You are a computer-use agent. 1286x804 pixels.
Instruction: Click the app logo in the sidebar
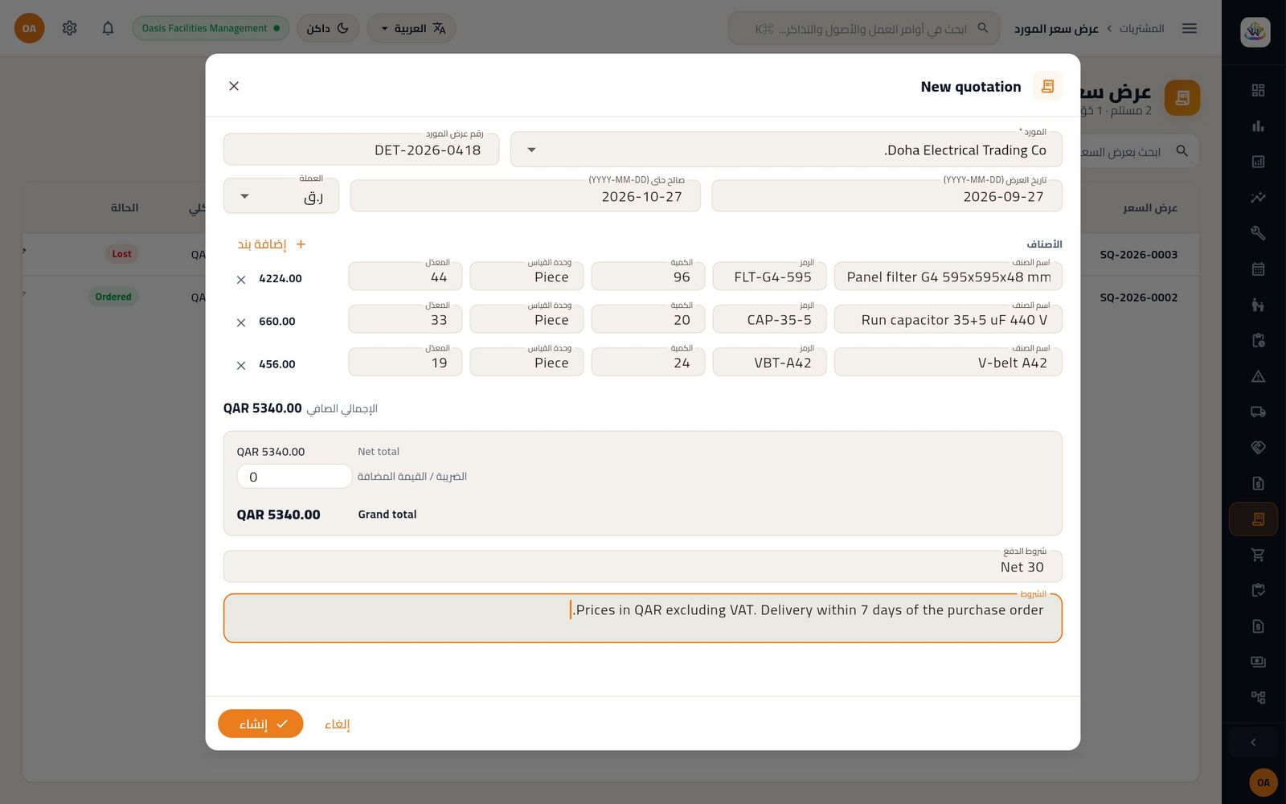1255,32
